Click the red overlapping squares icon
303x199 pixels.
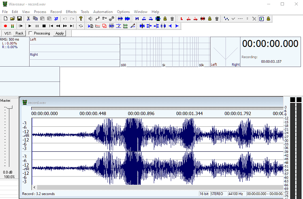(105, 26)
